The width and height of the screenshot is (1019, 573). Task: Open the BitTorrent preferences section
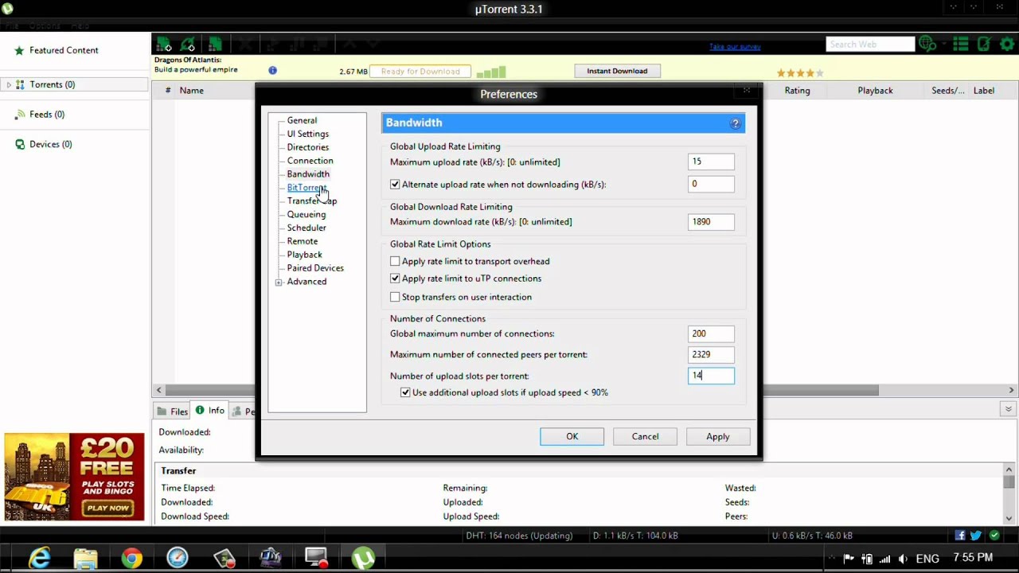306,188
